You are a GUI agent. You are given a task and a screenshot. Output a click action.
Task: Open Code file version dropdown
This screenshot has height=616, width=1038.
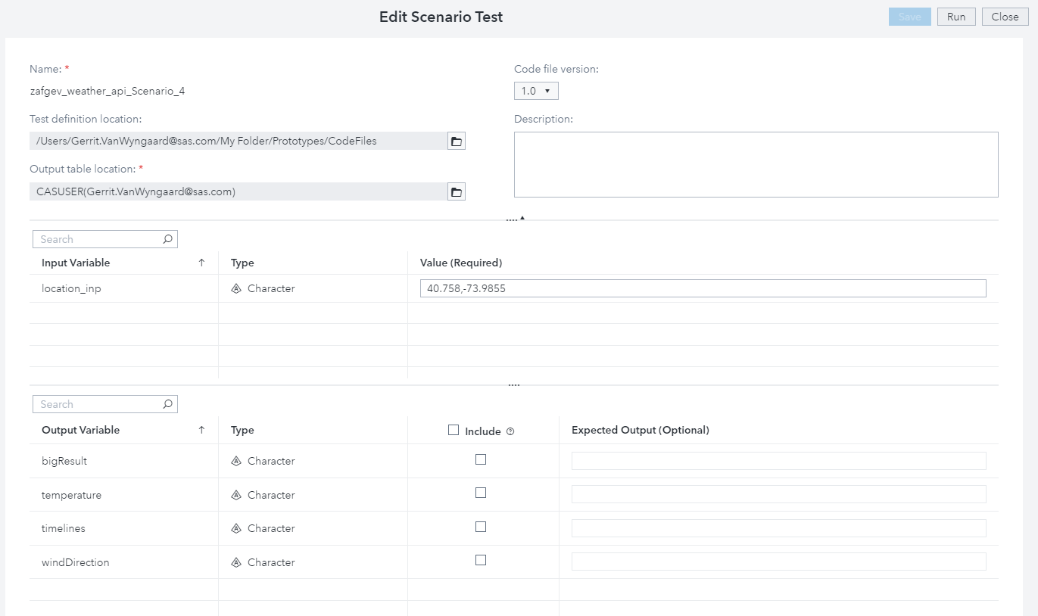[536, 91]
